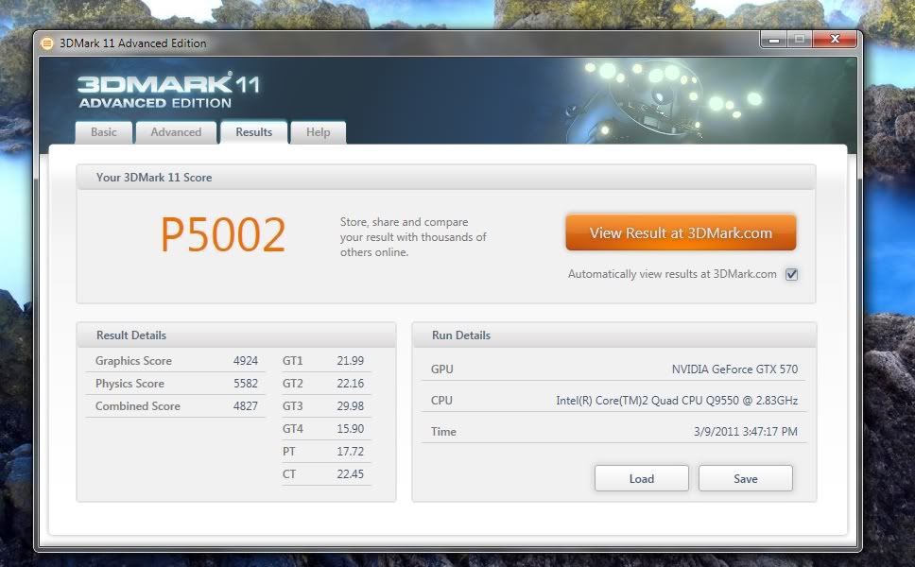Uncheck Automatically view results at 3DMark.com
The width and height of the screenshot is (915, 567).
coord(791,274)
